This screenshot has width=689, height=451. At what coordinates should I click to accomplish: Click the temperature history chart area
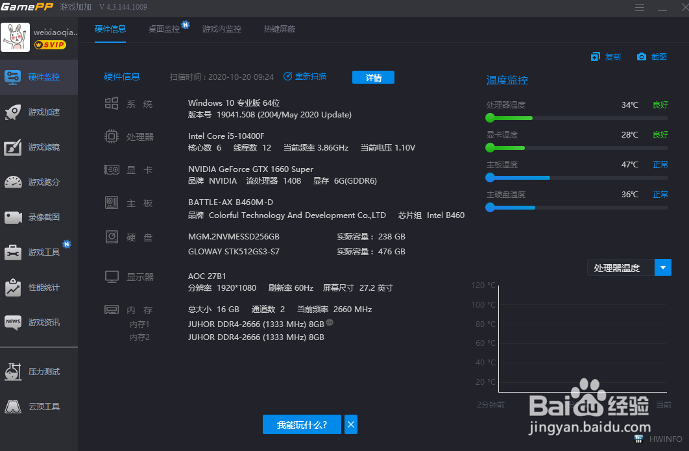583,339
